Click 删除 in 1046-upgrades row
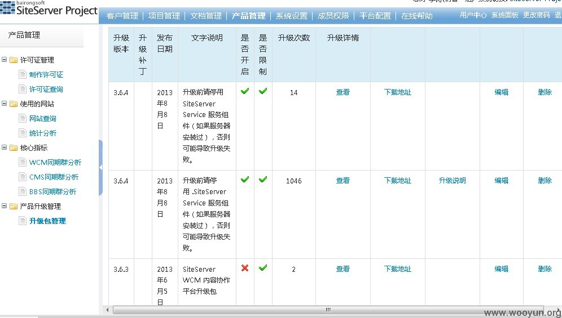562x318 pixels. [x=545, y=180]
